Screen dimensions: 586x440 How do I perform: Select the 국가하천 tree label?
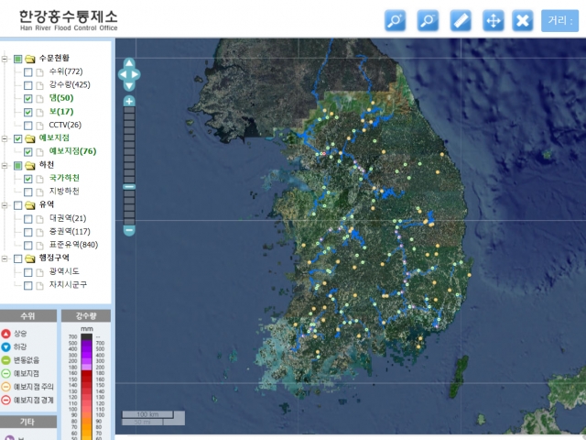tap(64, 178)
